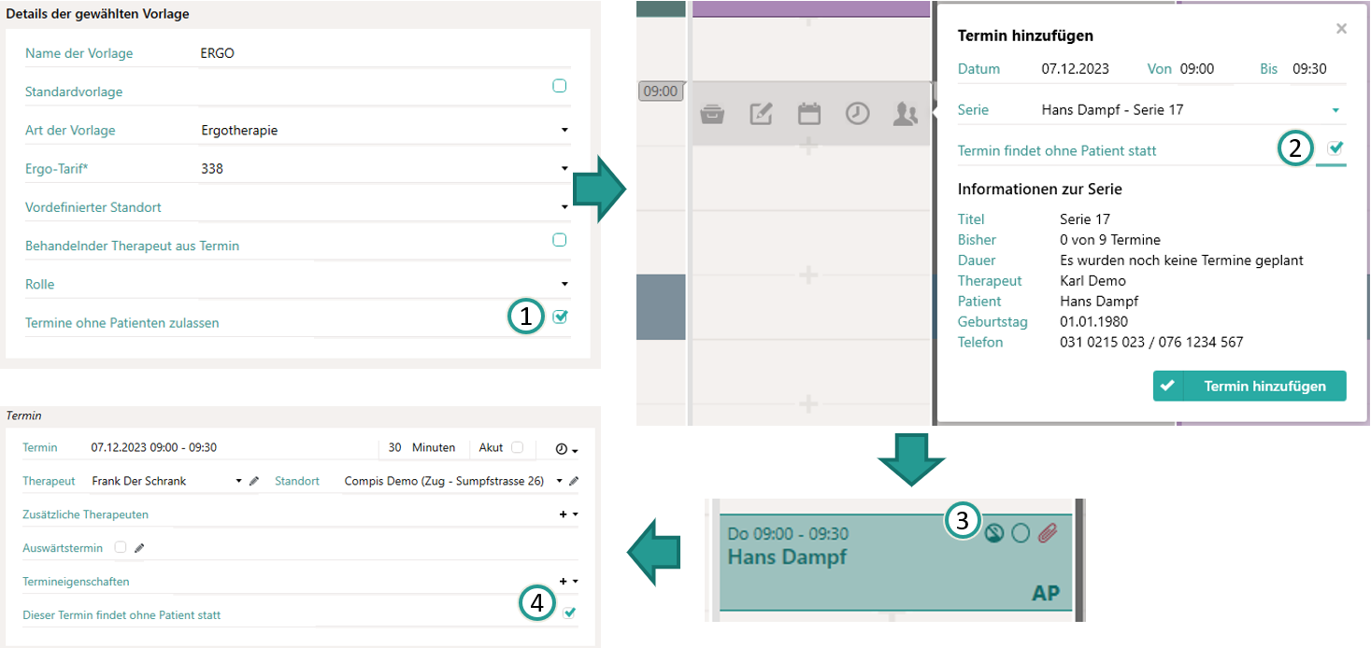Click the red paperclip icon on appointment
Viewport: 1371px width, 648px height.
point(1048,532)
